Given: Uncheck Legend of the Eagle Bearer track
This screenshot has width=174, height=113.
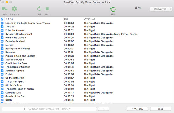Looking at the screenshot, I should [x=2, y=23].
